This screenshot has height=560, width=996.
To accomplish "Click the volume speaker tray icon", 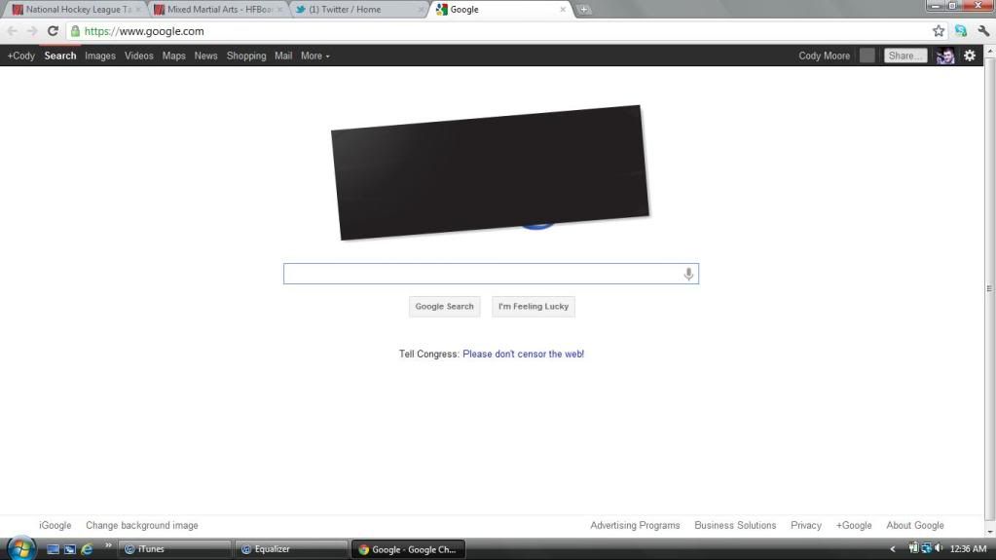I will click(939, 548).
